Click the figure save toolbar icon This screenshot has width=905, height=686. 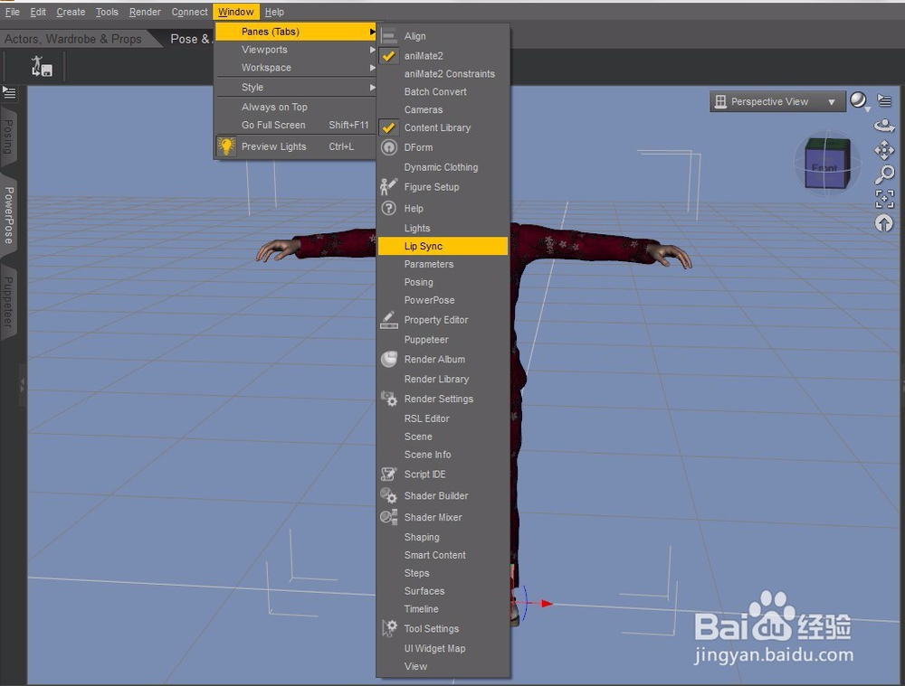[42, 66]
